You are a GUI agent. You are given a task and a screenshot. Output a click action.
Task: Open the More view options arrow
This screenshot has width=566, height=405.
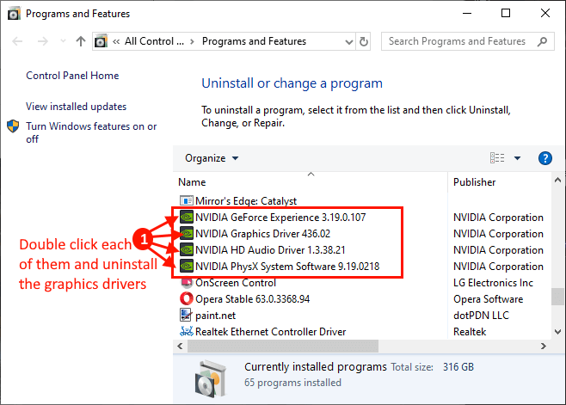point(517,158)
